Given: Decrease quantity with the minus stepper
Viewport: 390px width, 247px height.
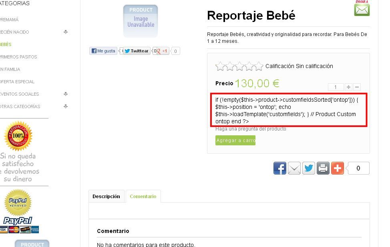Looking at the screenshot, I should click(x=357, y=87).
